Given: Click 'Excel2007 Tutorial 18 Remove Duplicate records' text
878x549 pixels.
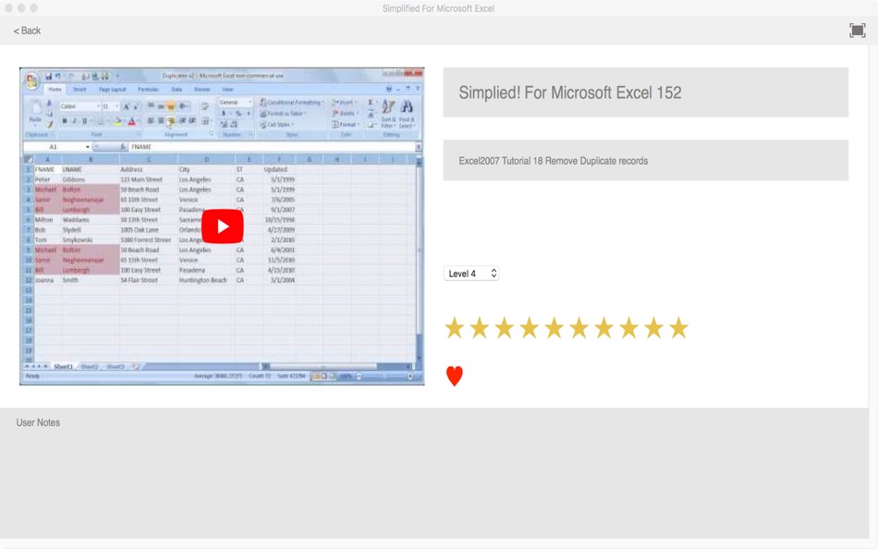Looking at the screenshot, I should pos(554,161).
